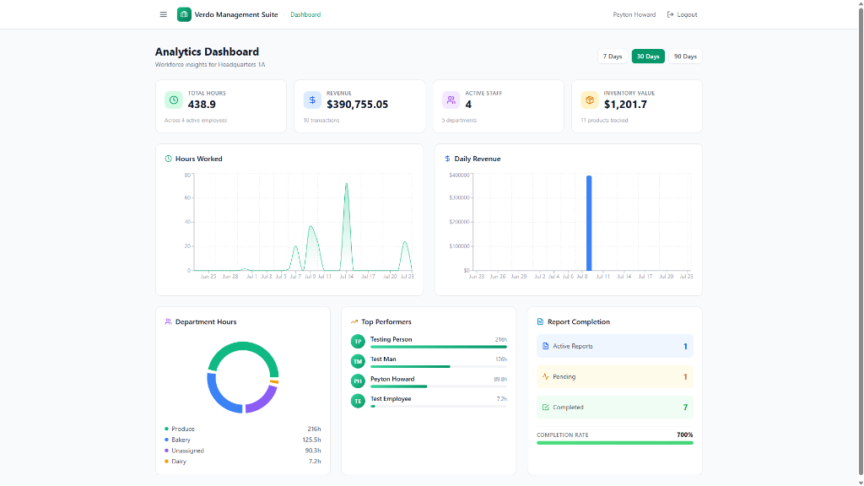Click the Unassigned legend label
Image resolution: width=864 pixels, height=486 pixels.
pyautogui.click(x=187, y=451)
